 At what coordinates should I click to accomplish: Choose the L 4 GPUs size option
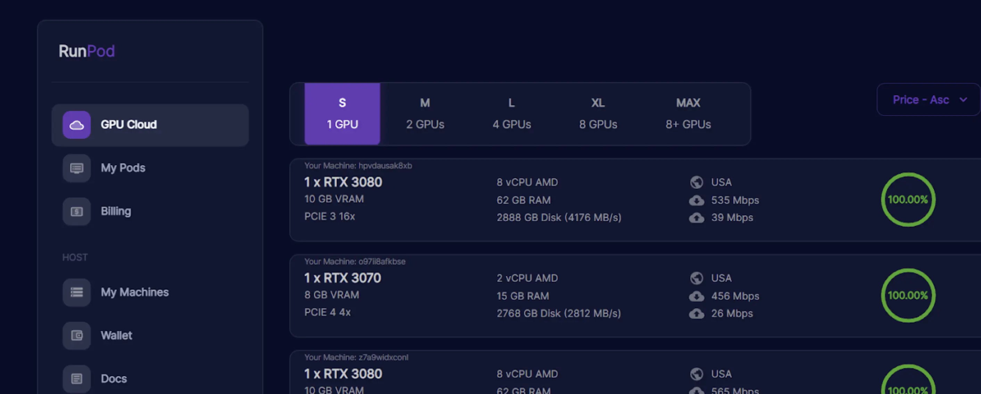click(x=511, y=114)
